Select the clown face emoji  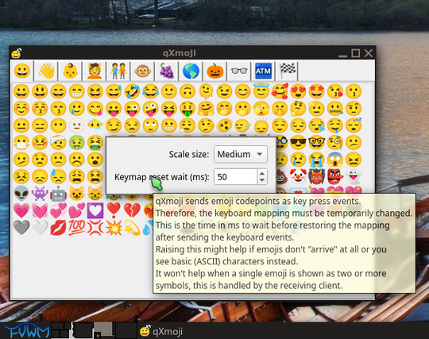(298, 176)
